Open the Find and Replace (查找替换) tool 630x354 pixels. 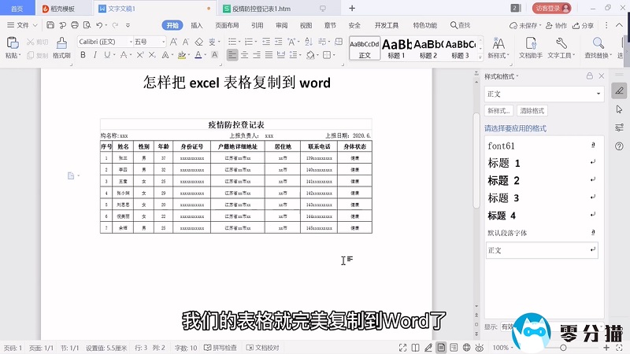pos(598,47)
